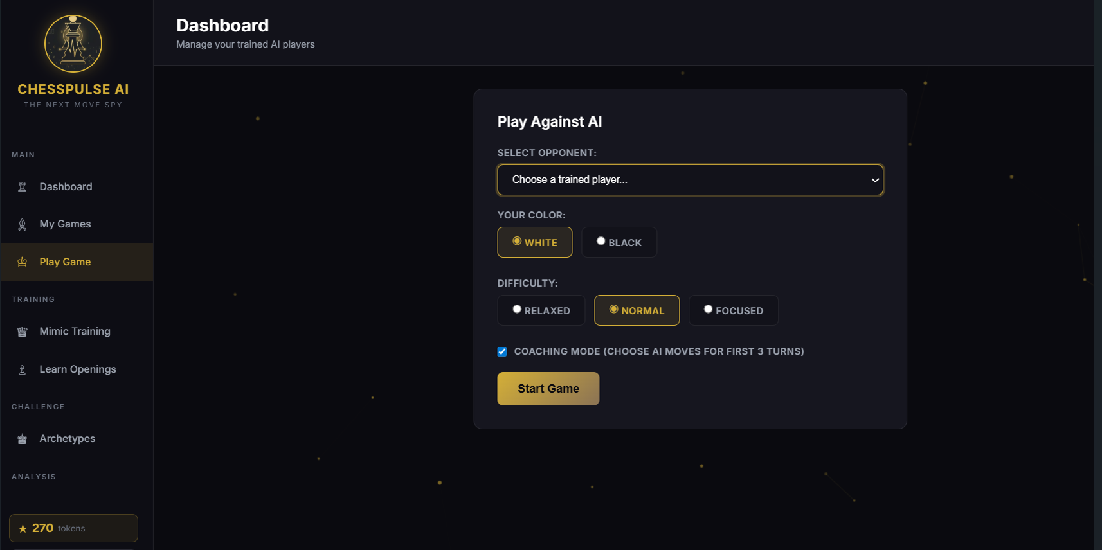Open the Select Opponent dropdown
Screen dimensions: 1102x550
coord(689,180)
